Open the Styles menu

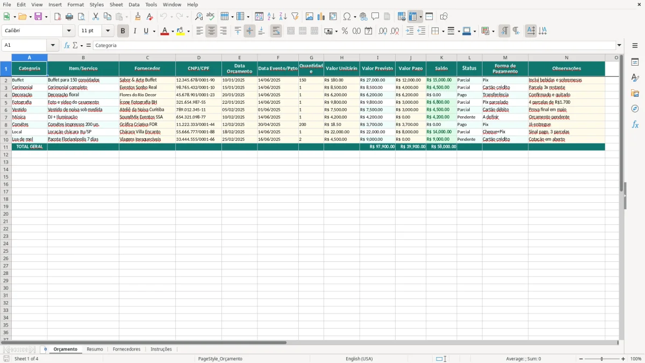click(97, 4)
